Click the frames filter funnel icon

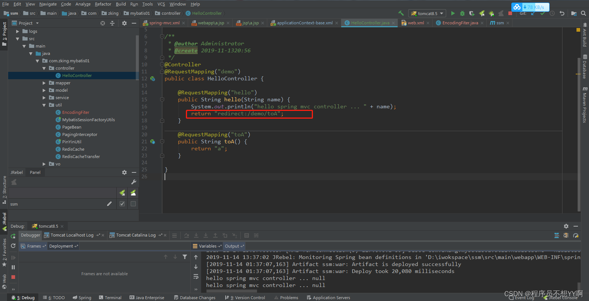coord(185,257)
